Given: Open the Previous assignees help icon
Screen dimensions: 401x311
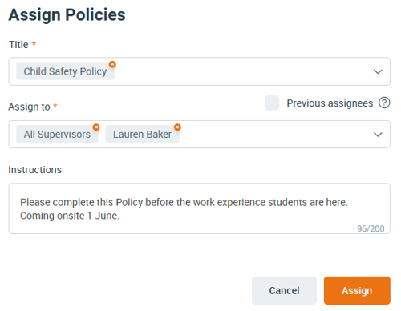Looking at the screenshot, I should coord(384,103).
